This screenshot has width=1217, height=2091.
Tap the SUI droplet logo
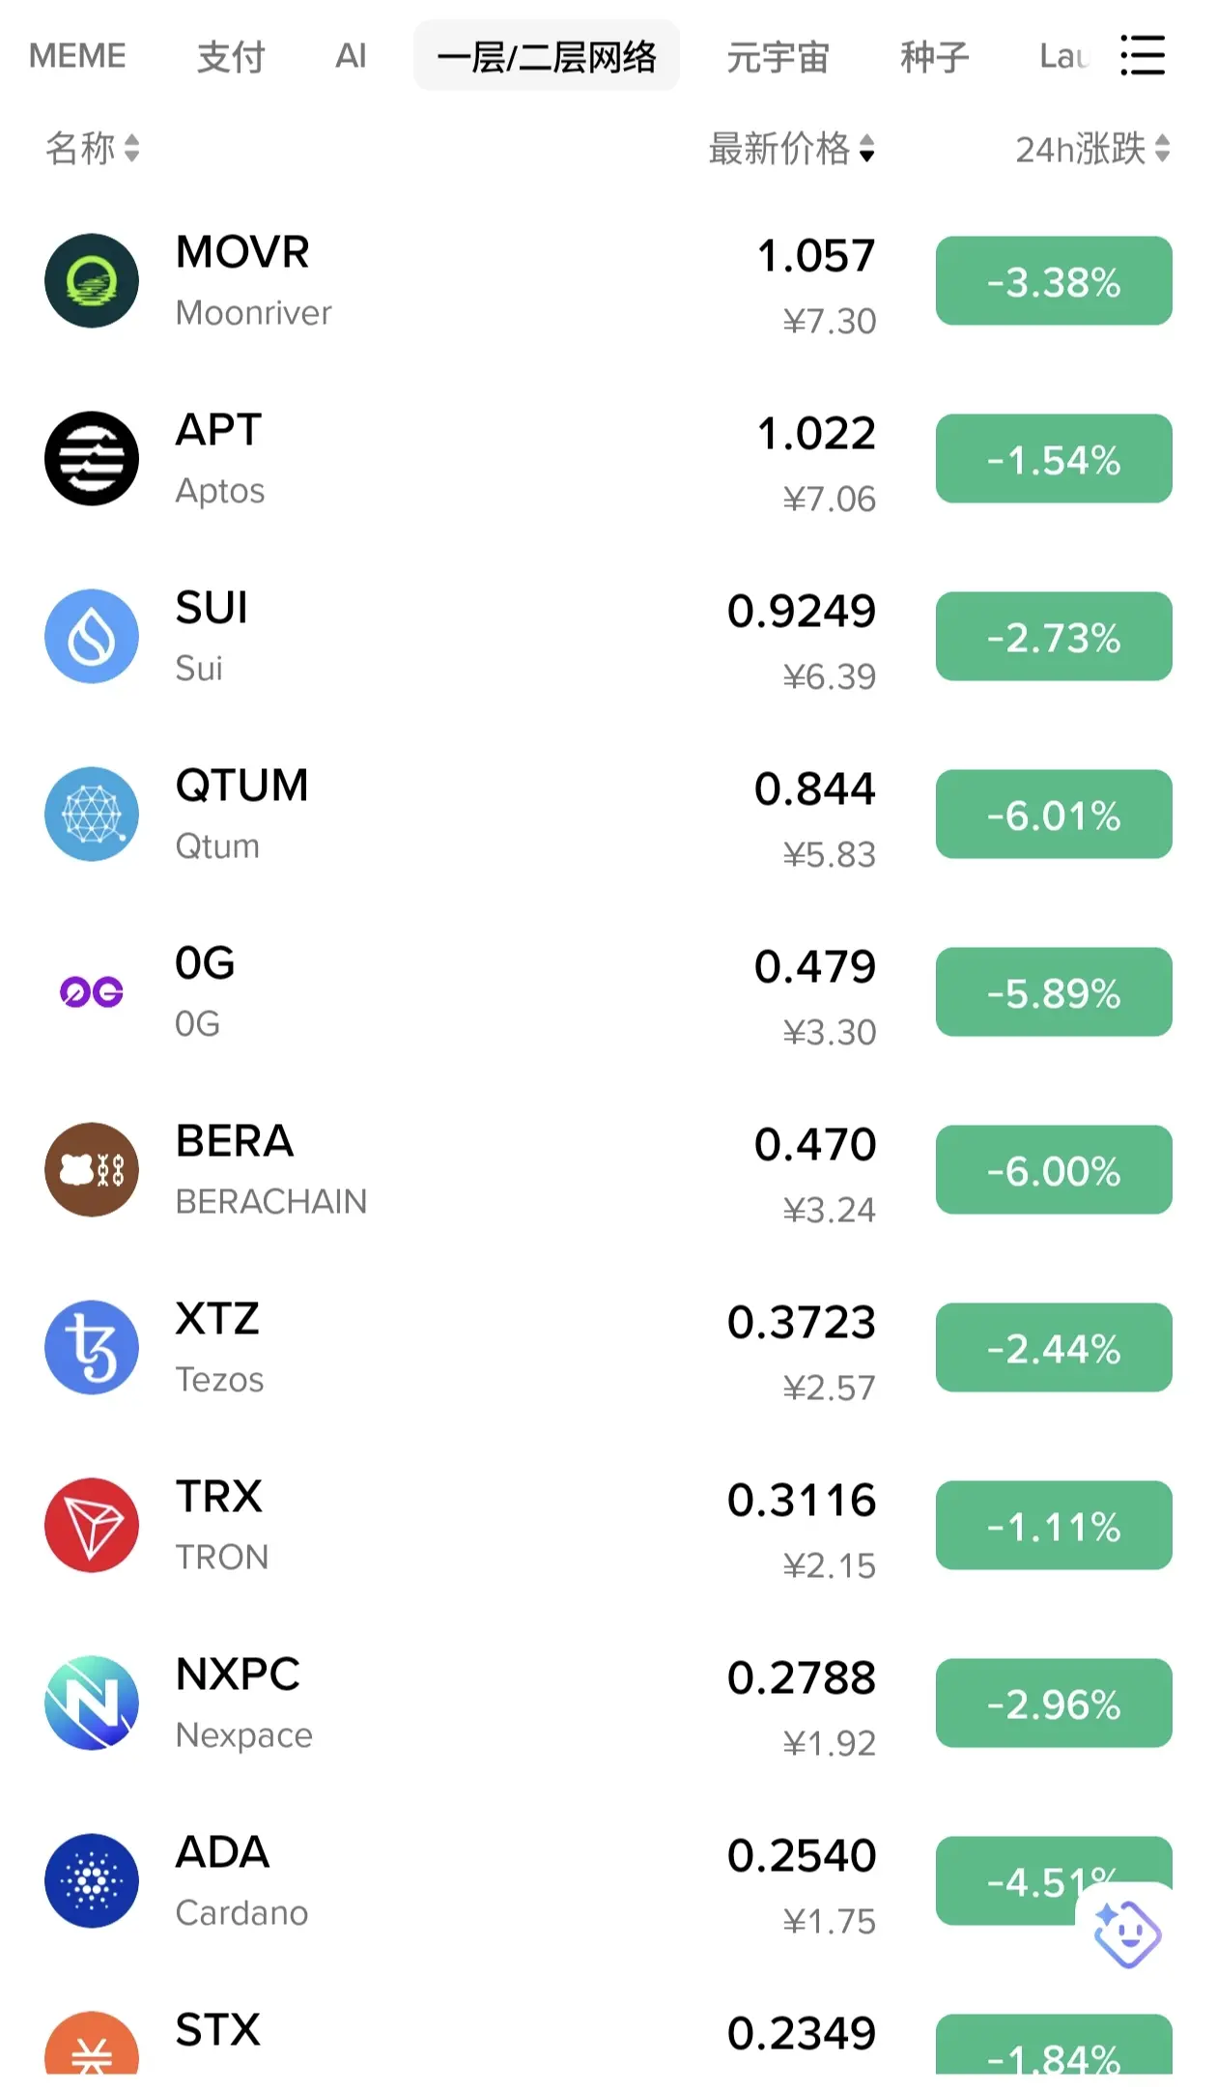[x=92, y=636]
